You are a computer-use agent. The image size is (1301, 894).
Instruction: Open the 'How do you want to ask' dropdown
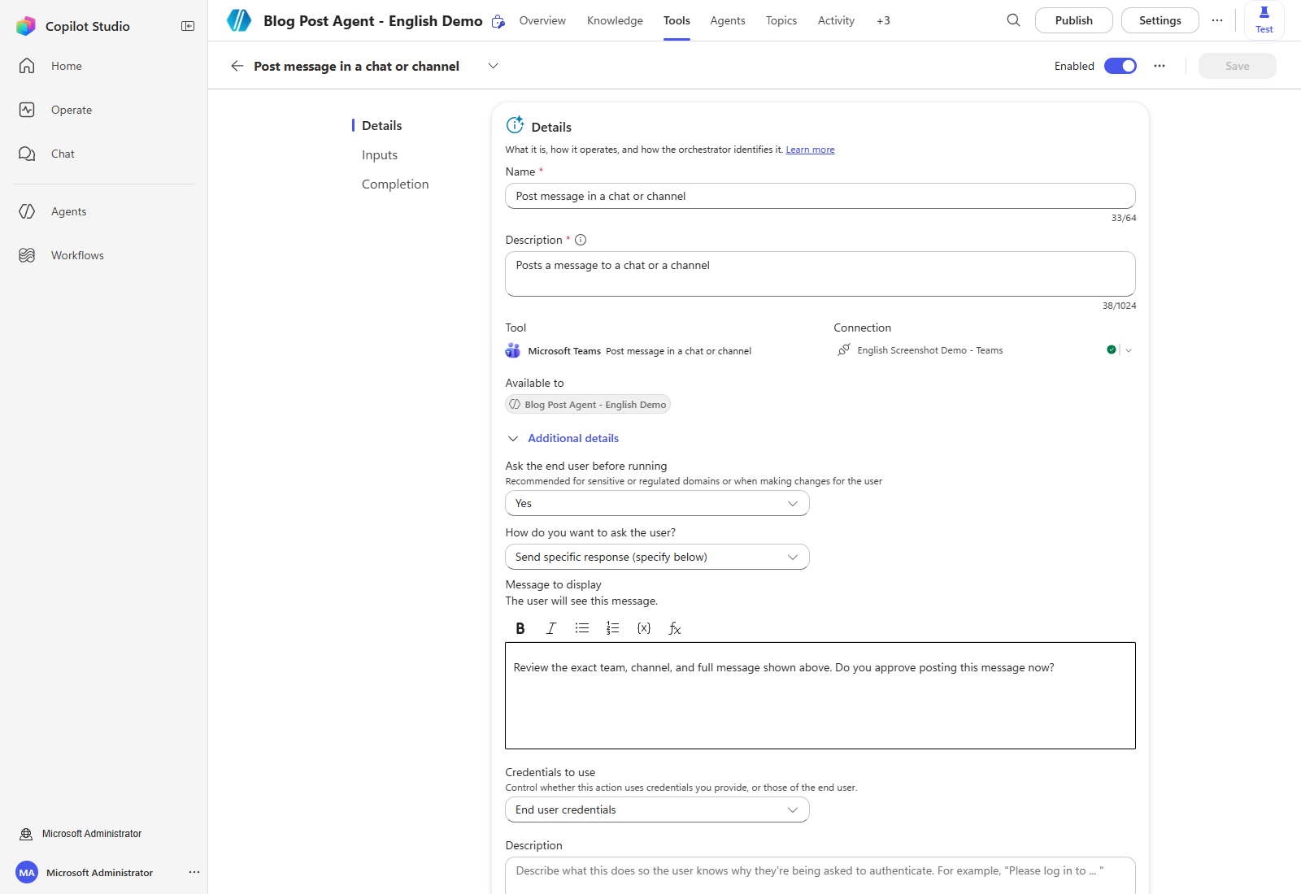point(657,557)
